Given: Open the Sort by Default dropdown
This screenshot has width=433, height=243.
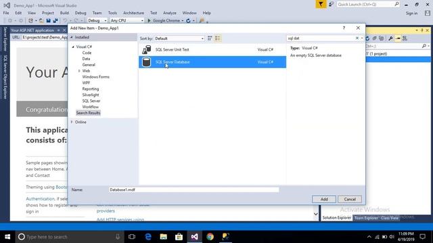Looking at the screenshot, I should tap(179, 38).
